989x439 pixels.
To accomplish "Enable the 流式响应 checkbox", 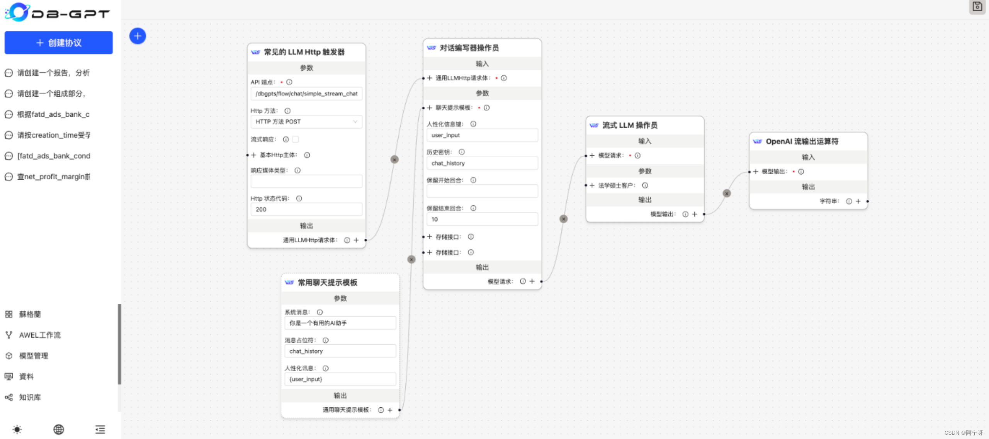I will pos(296,140).
